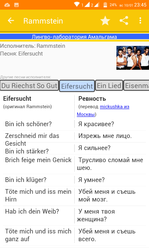Screen dimensions: 149x248
Task: Open the share icon
Action: 124,20
